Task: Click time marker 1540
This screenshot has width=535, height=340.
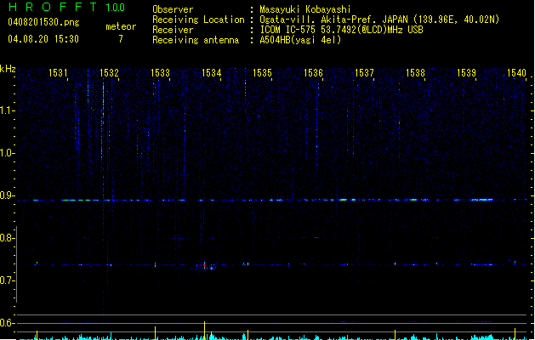Action: tap(516, 73)
